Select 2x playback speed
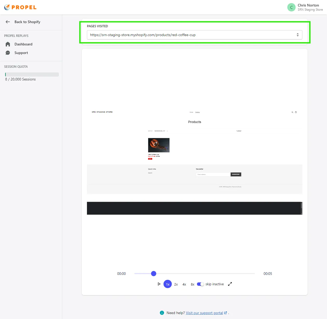Viewport: 327px width, 319px height. pyautogui.click(x=176, y=284)
